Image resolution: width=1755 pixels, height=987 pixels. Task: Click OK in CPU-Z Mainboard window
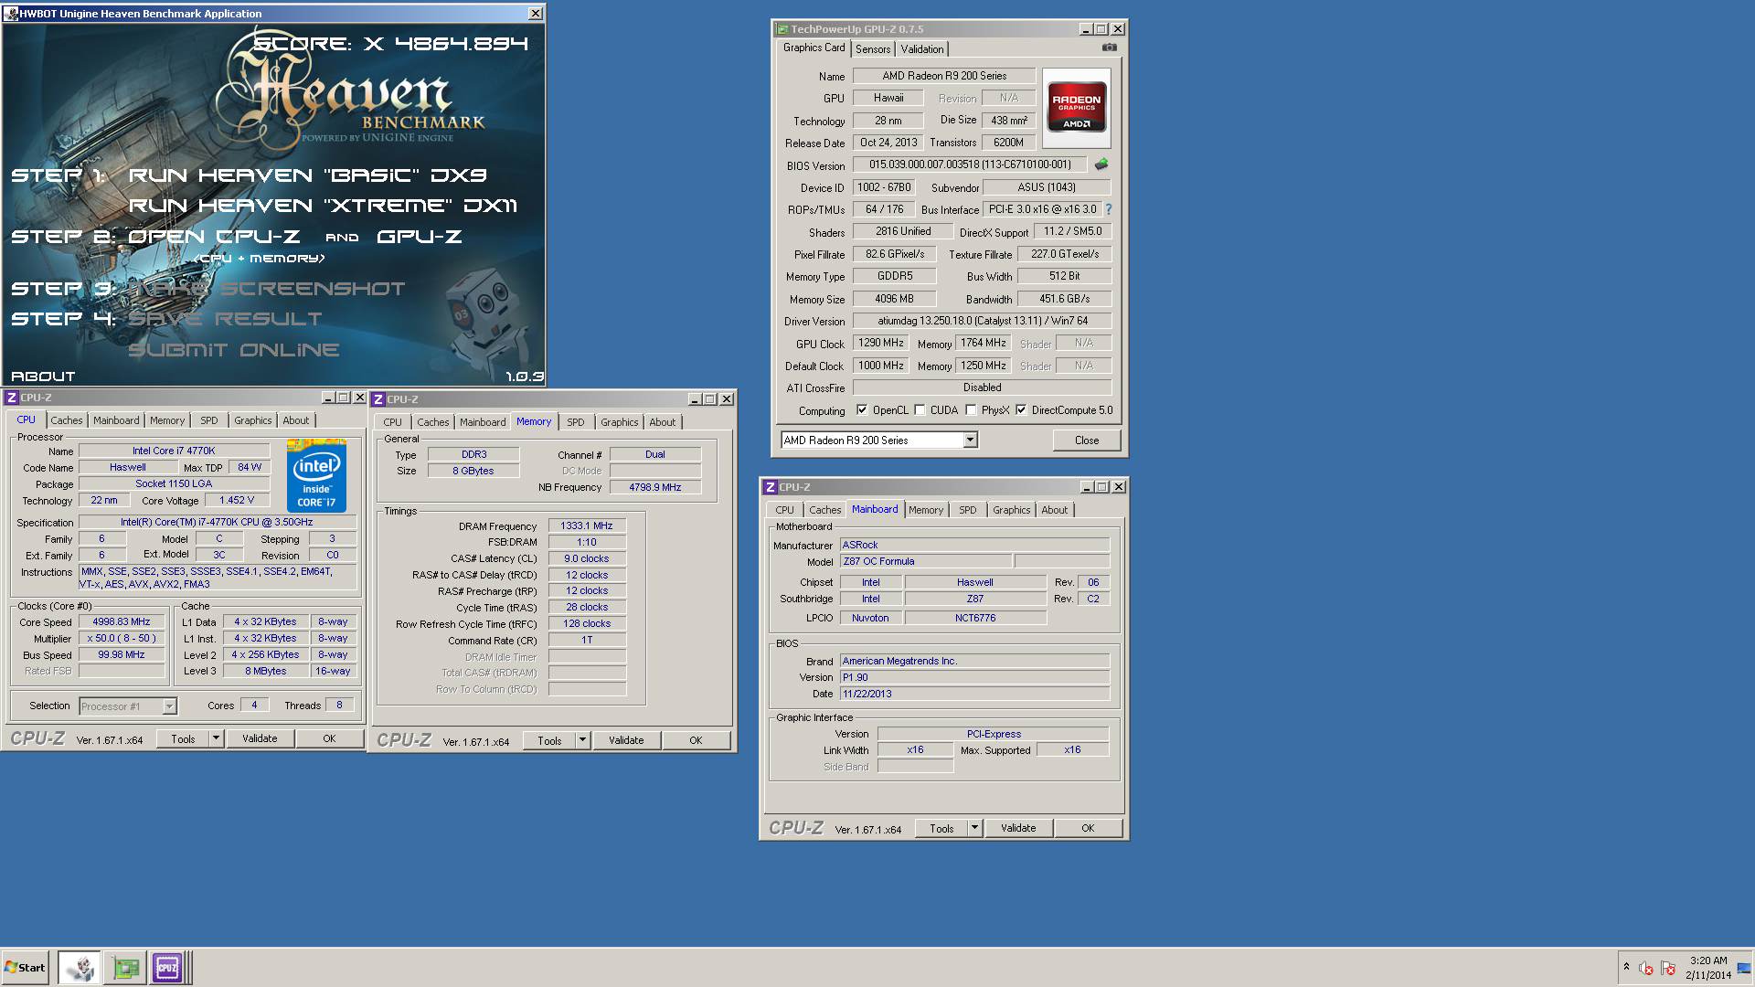[1088, 828]
